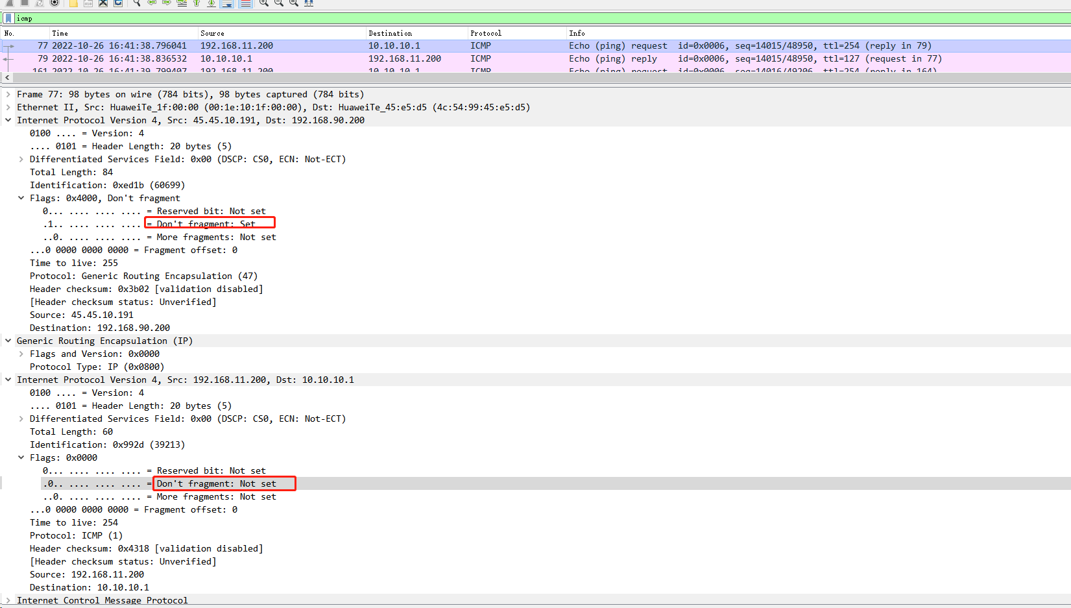Sort packets by the Time column header
The height and width of the screenshot is (608, 1071).
point(123,33)
